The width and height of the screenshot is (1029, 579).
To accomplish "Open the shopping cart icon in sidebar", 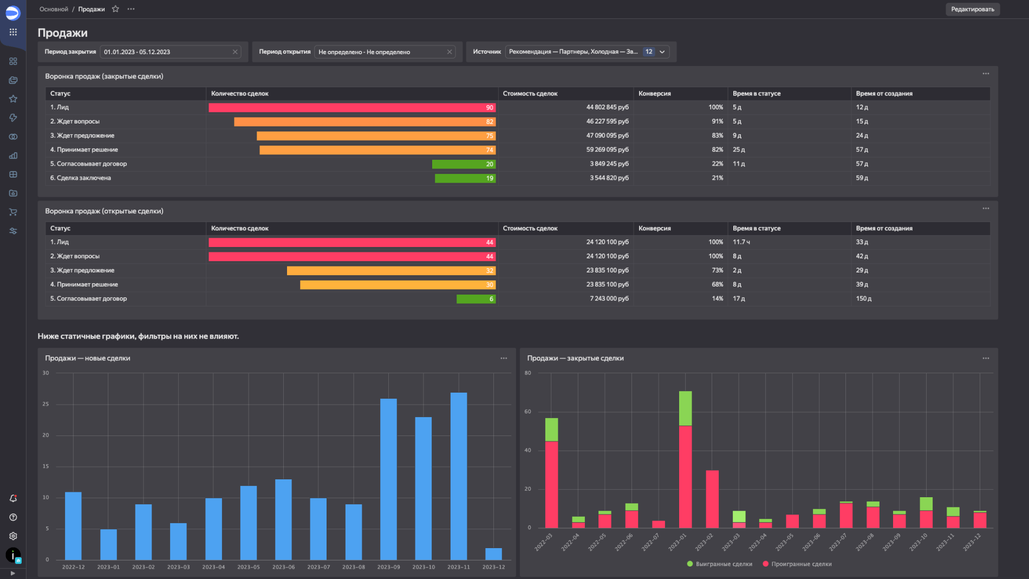I will (13, 212).
